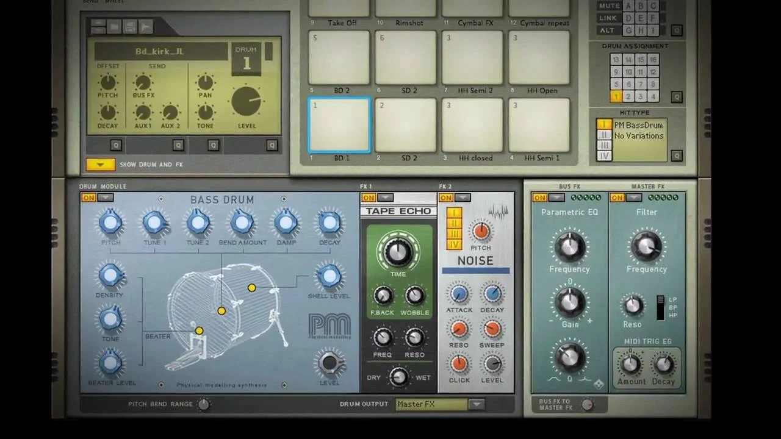
Task: Click the Q button in the Hit Type section
Action: (676, 156)
